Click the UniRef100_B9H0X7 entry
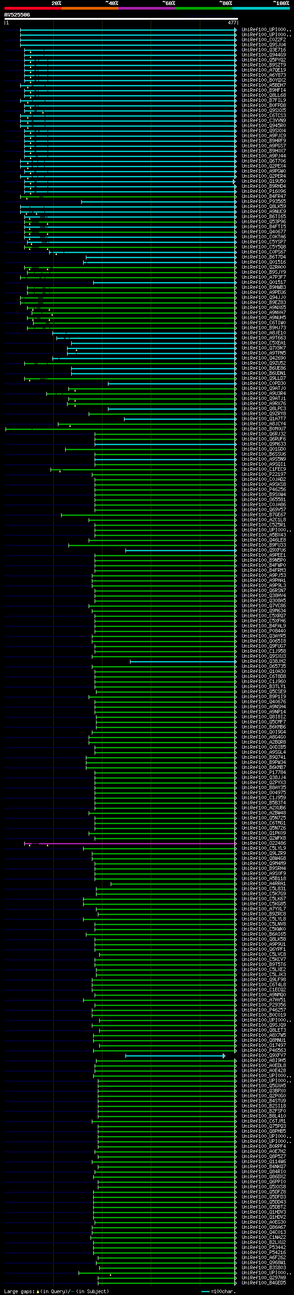The image size is (294, 1295). (x=264, y=151)
